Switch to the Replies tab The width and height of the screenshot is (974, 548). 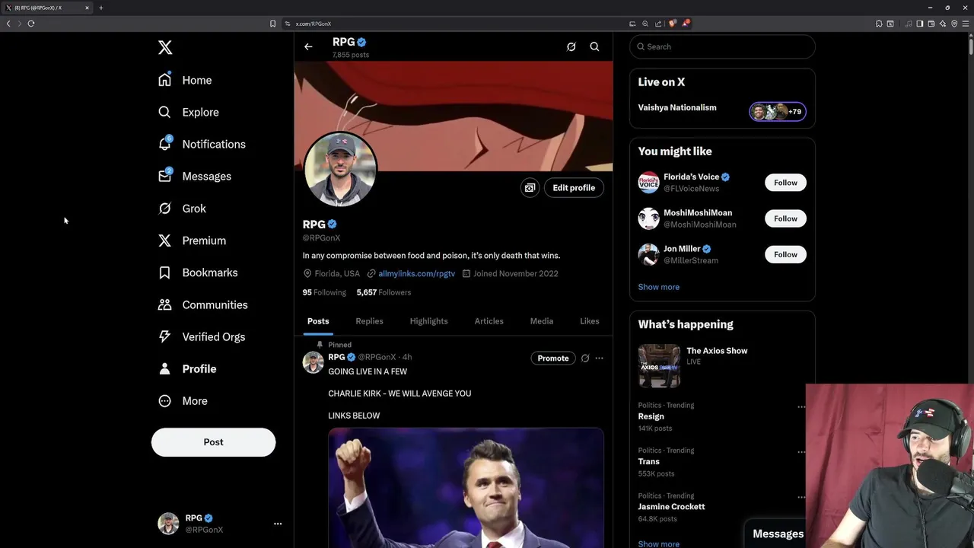369,321
